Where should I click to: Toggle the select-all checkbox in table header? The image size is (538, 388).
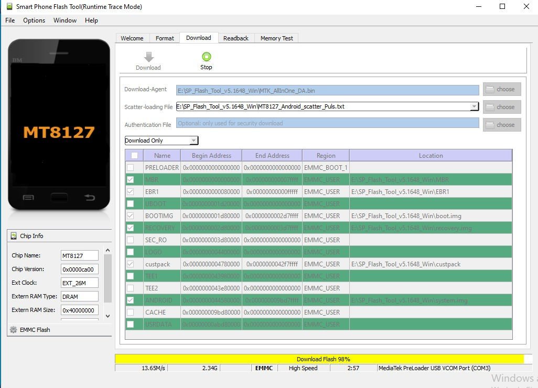(x=134, y=156)
